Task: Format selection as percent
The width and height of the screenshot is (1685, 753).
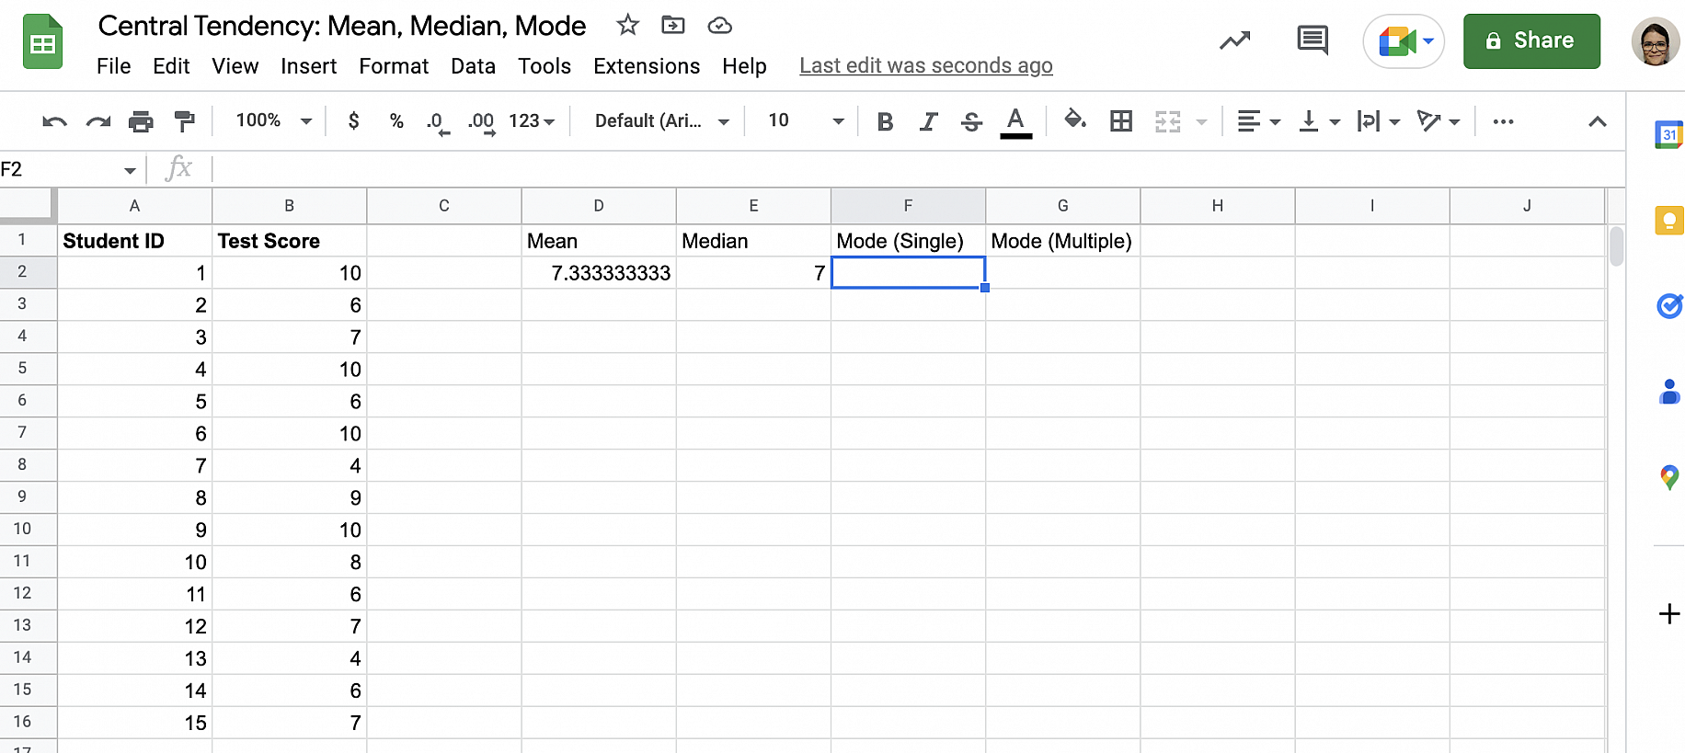Action: [396, 121]
